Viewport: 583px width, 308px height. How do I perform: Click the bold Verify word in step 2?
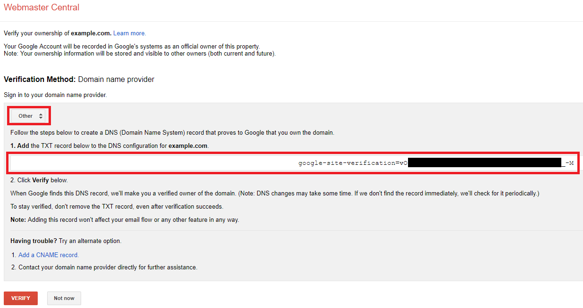41,180
